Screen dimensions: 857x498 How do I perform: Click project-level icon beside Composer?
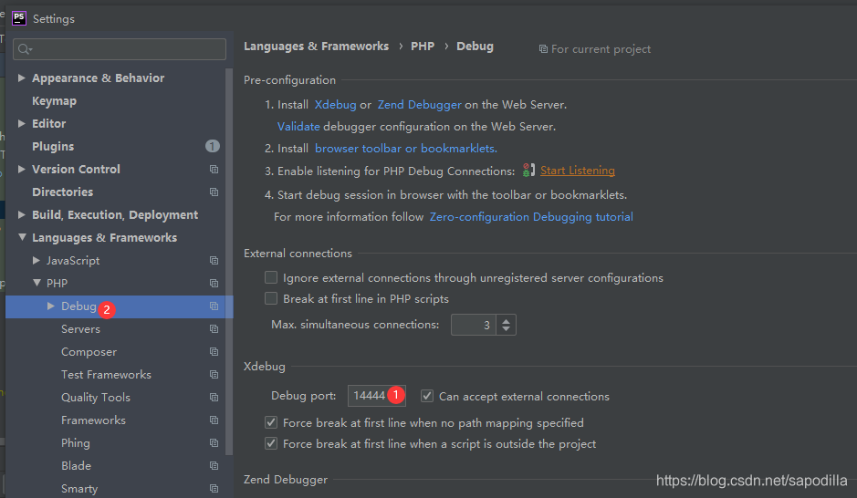(x=214, y=352)
